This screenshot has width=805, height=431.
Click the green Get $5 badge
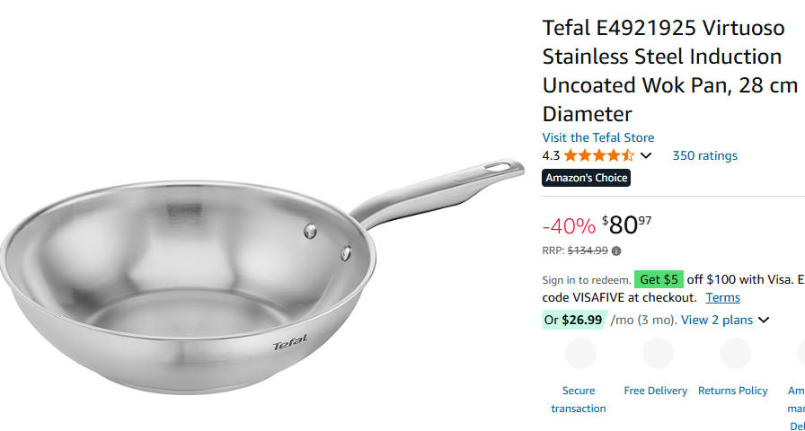tap(659, 279)
